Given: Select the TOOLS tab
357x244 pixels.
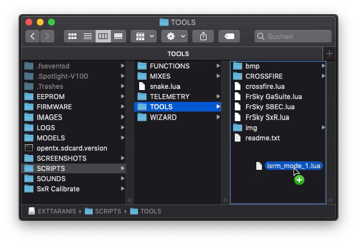Looking at the screenshot, I should pyautogui.click(x=178, y=53).
